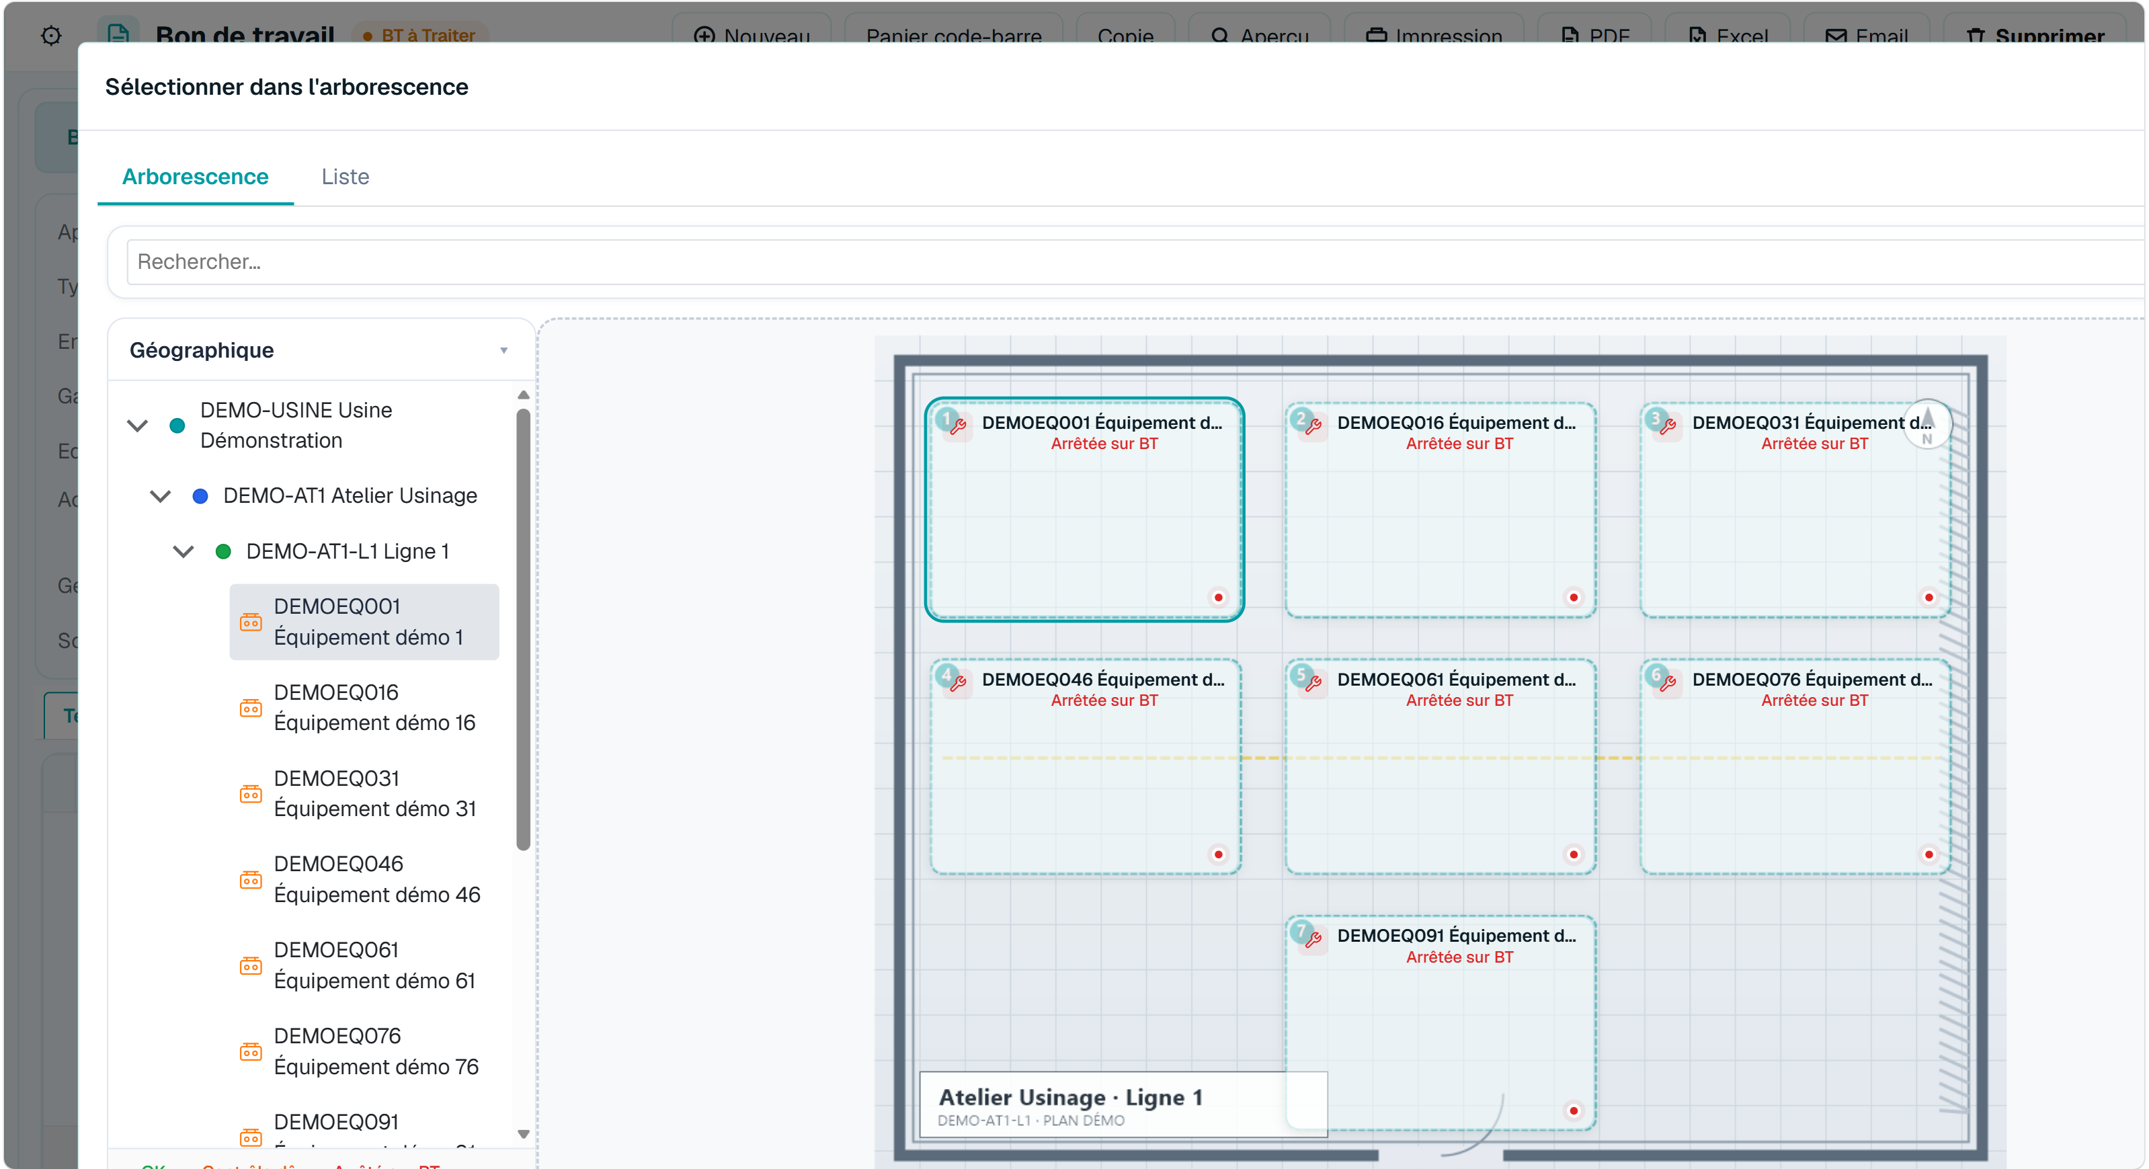Viewport: 2149px width, 1169px height.
Task: Click the blue dot beside DEMO-AT1 Atelier Usinage
Action: 200,497
